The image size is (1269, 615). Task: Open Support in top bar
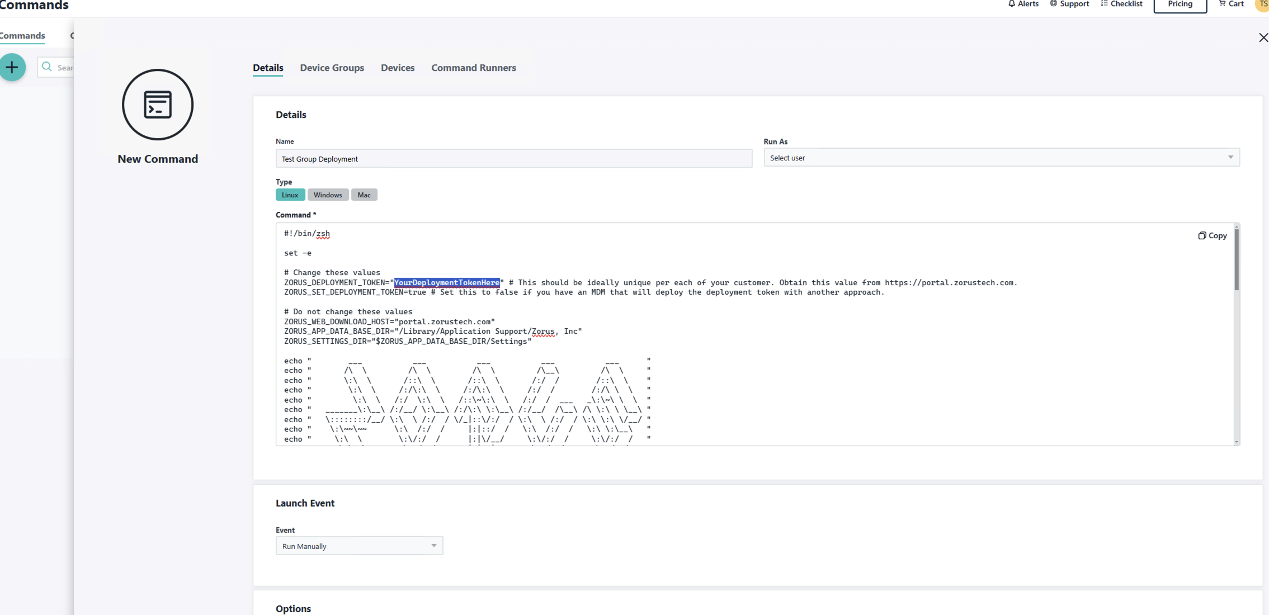(1069, 4)
